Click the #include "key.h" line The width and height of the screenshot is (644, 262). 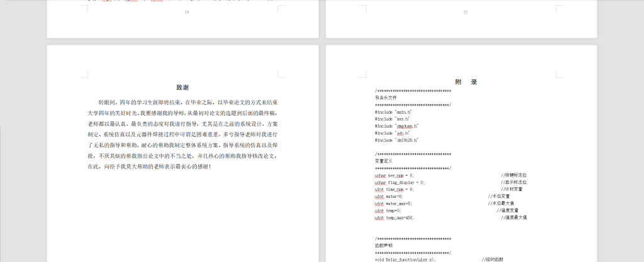(x=392, y=119)
